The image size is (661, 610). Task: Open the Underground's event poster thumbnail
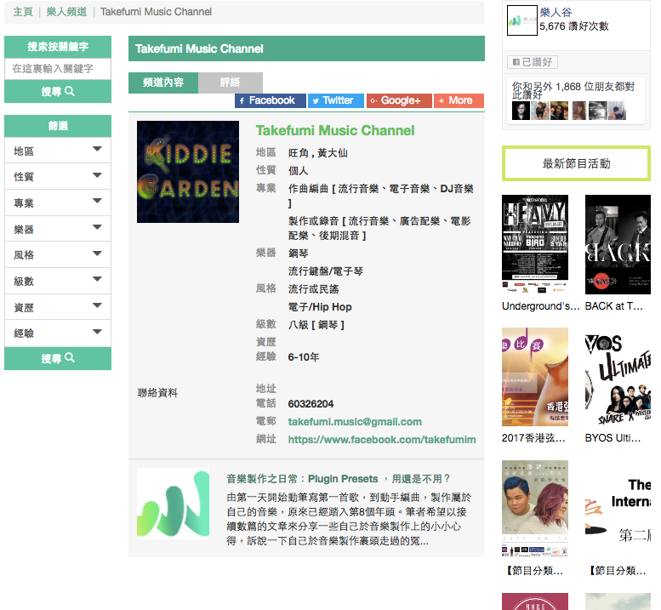pyautogui.click(x=535, y=246)
